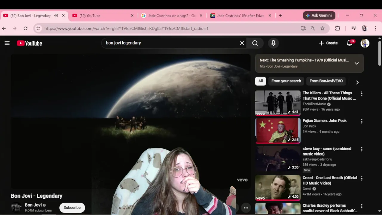382x215 pixels.
Task: Close the Bon Jovi - Legendary tab
Action: (x=63, y=16)
